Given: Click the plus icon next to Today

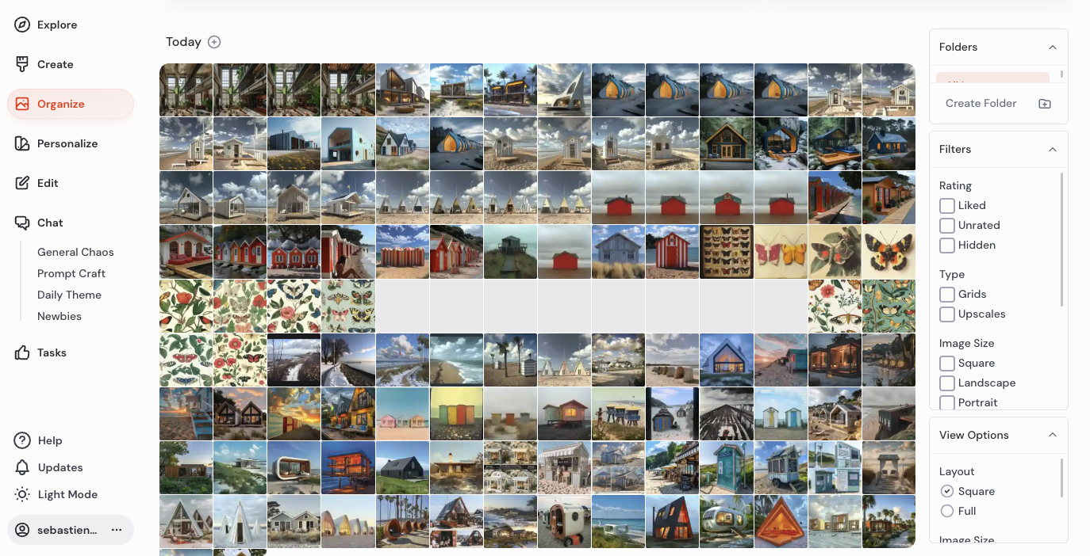Looking at the screenshot, I should 214,42.
